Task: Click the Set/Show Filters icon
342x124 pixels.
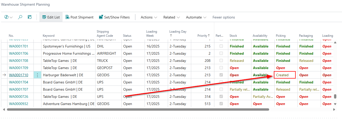Action: pos(101,17)
